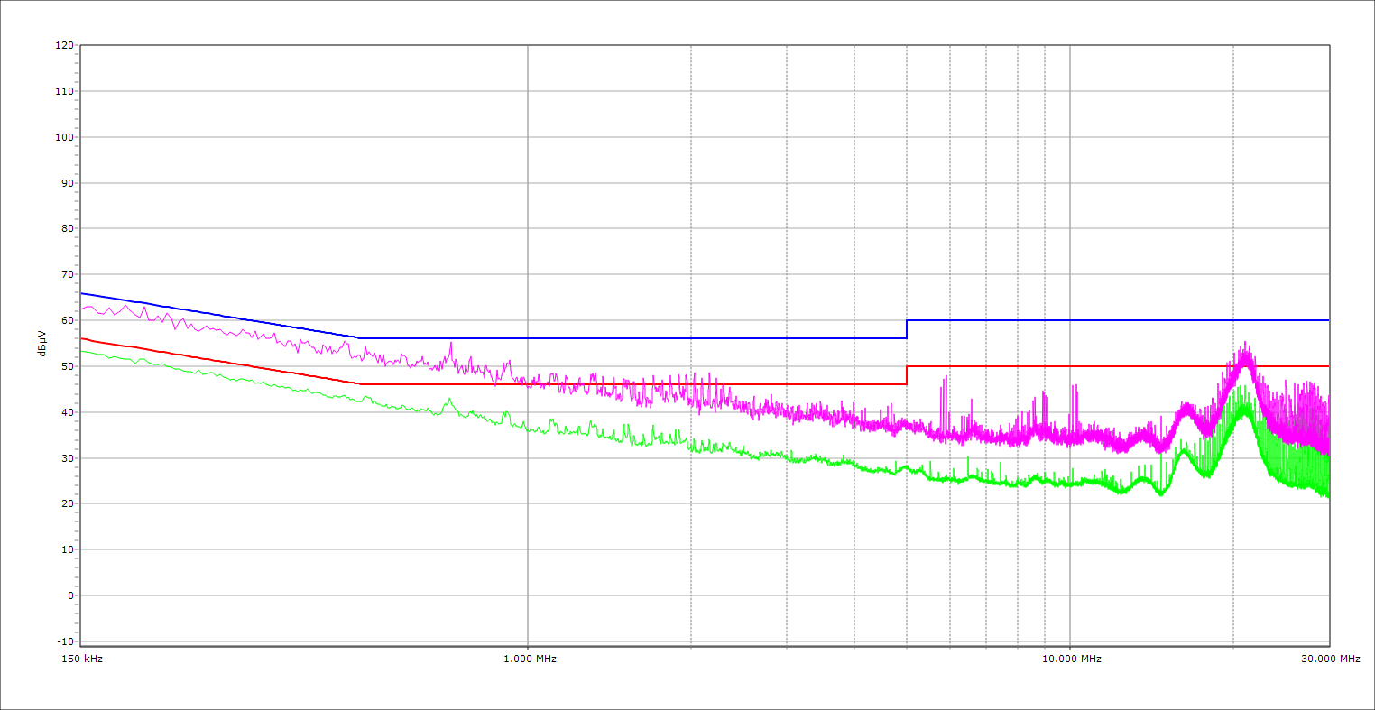This screenshot has height=710, width=1375.
Task: Click the blue limit line's left starting point
Action: tap(81, 293)
